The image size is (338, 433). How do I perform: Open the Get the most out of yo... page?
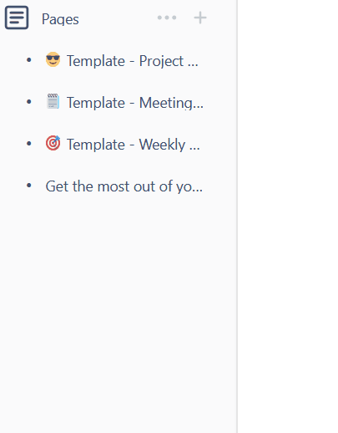click(124, 186)
